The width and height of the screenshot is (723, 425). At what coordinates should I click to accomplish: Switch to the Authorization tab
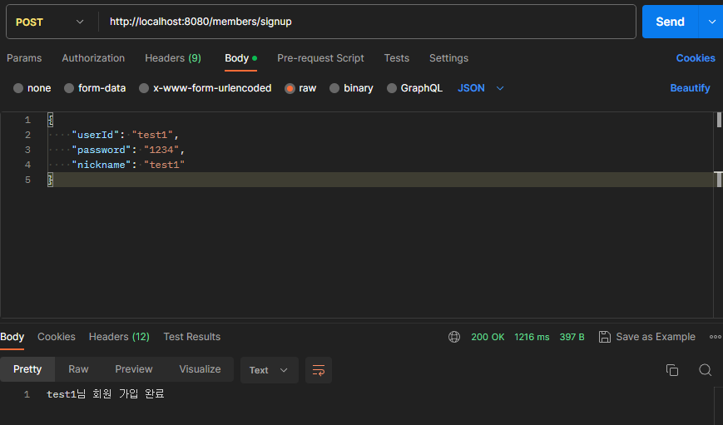click(x=93, y=58)
